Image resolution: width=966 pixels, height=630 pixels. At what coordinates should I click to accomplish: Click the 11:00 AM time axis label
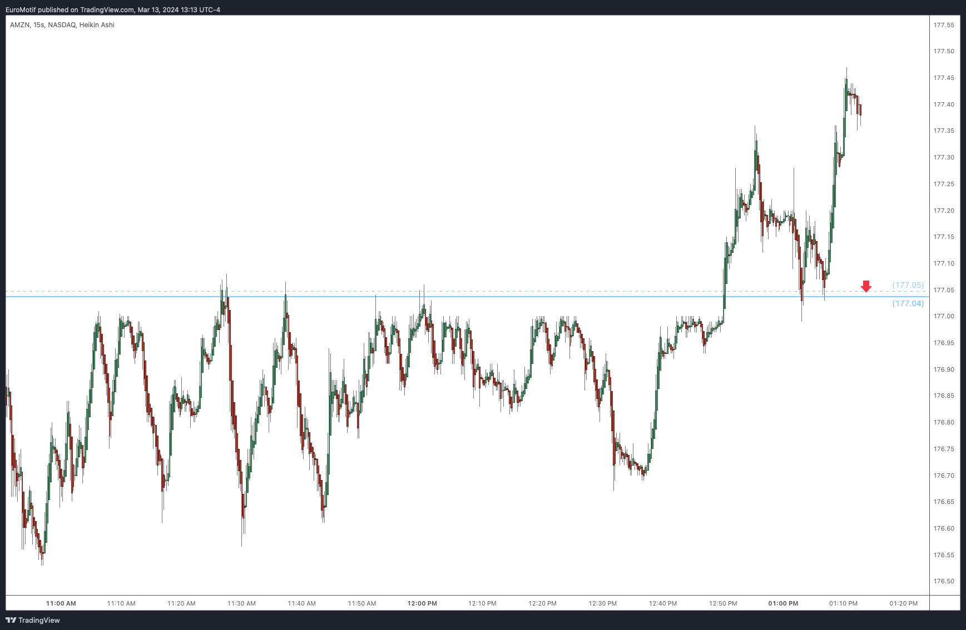(61, 603)
